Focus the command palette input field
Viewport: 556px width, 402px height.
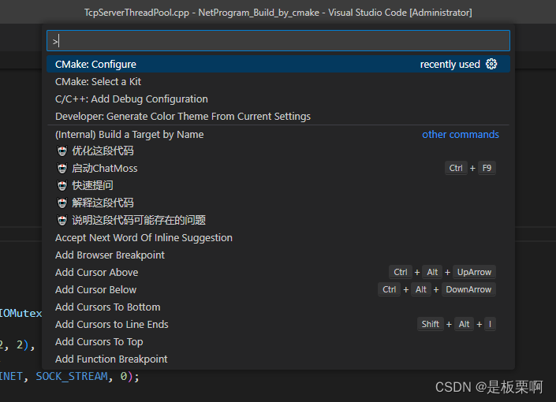[278, 41]
